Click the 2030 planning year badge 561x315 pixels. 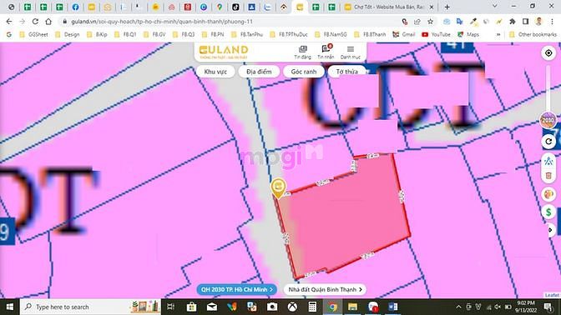(548, 120)
